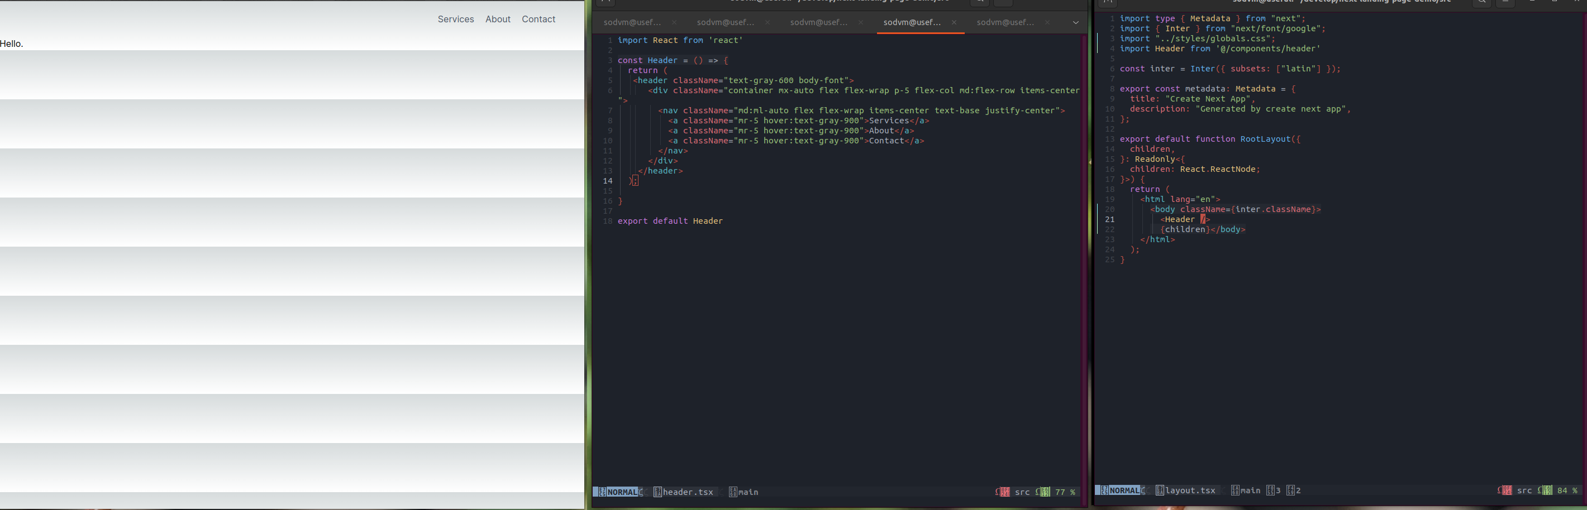The image size is (1587, 510).
Task: Open the hamburger menu of the layout.tsx terminal
Action: 1505,2
